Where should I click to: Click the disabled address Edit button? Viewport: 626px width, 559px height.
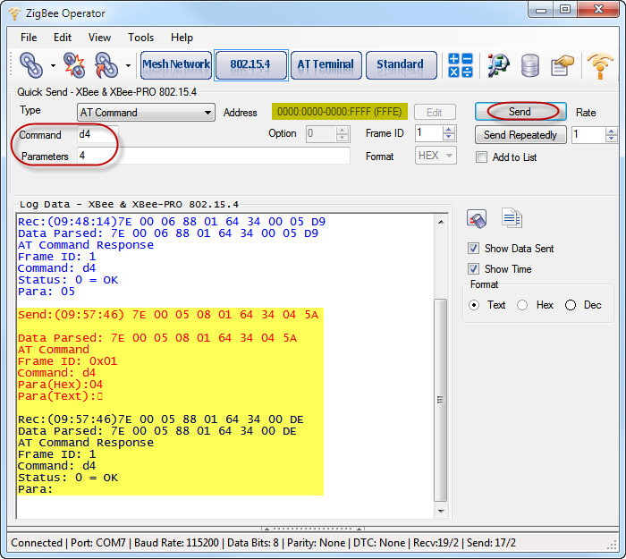435,112
